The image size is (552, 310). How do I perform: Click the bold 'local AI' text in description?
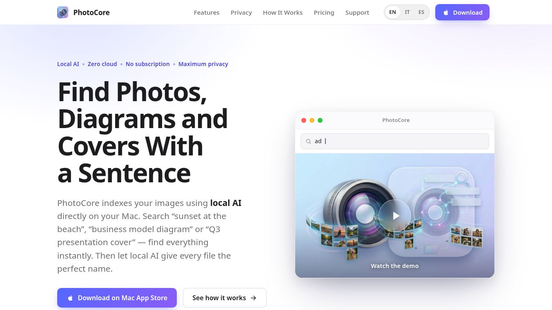tap(226, 203)
